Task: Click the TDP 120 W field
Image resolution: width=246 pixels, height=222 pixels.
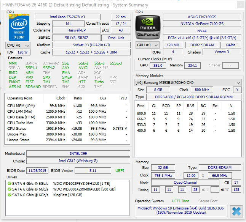Action: point(22,52)
